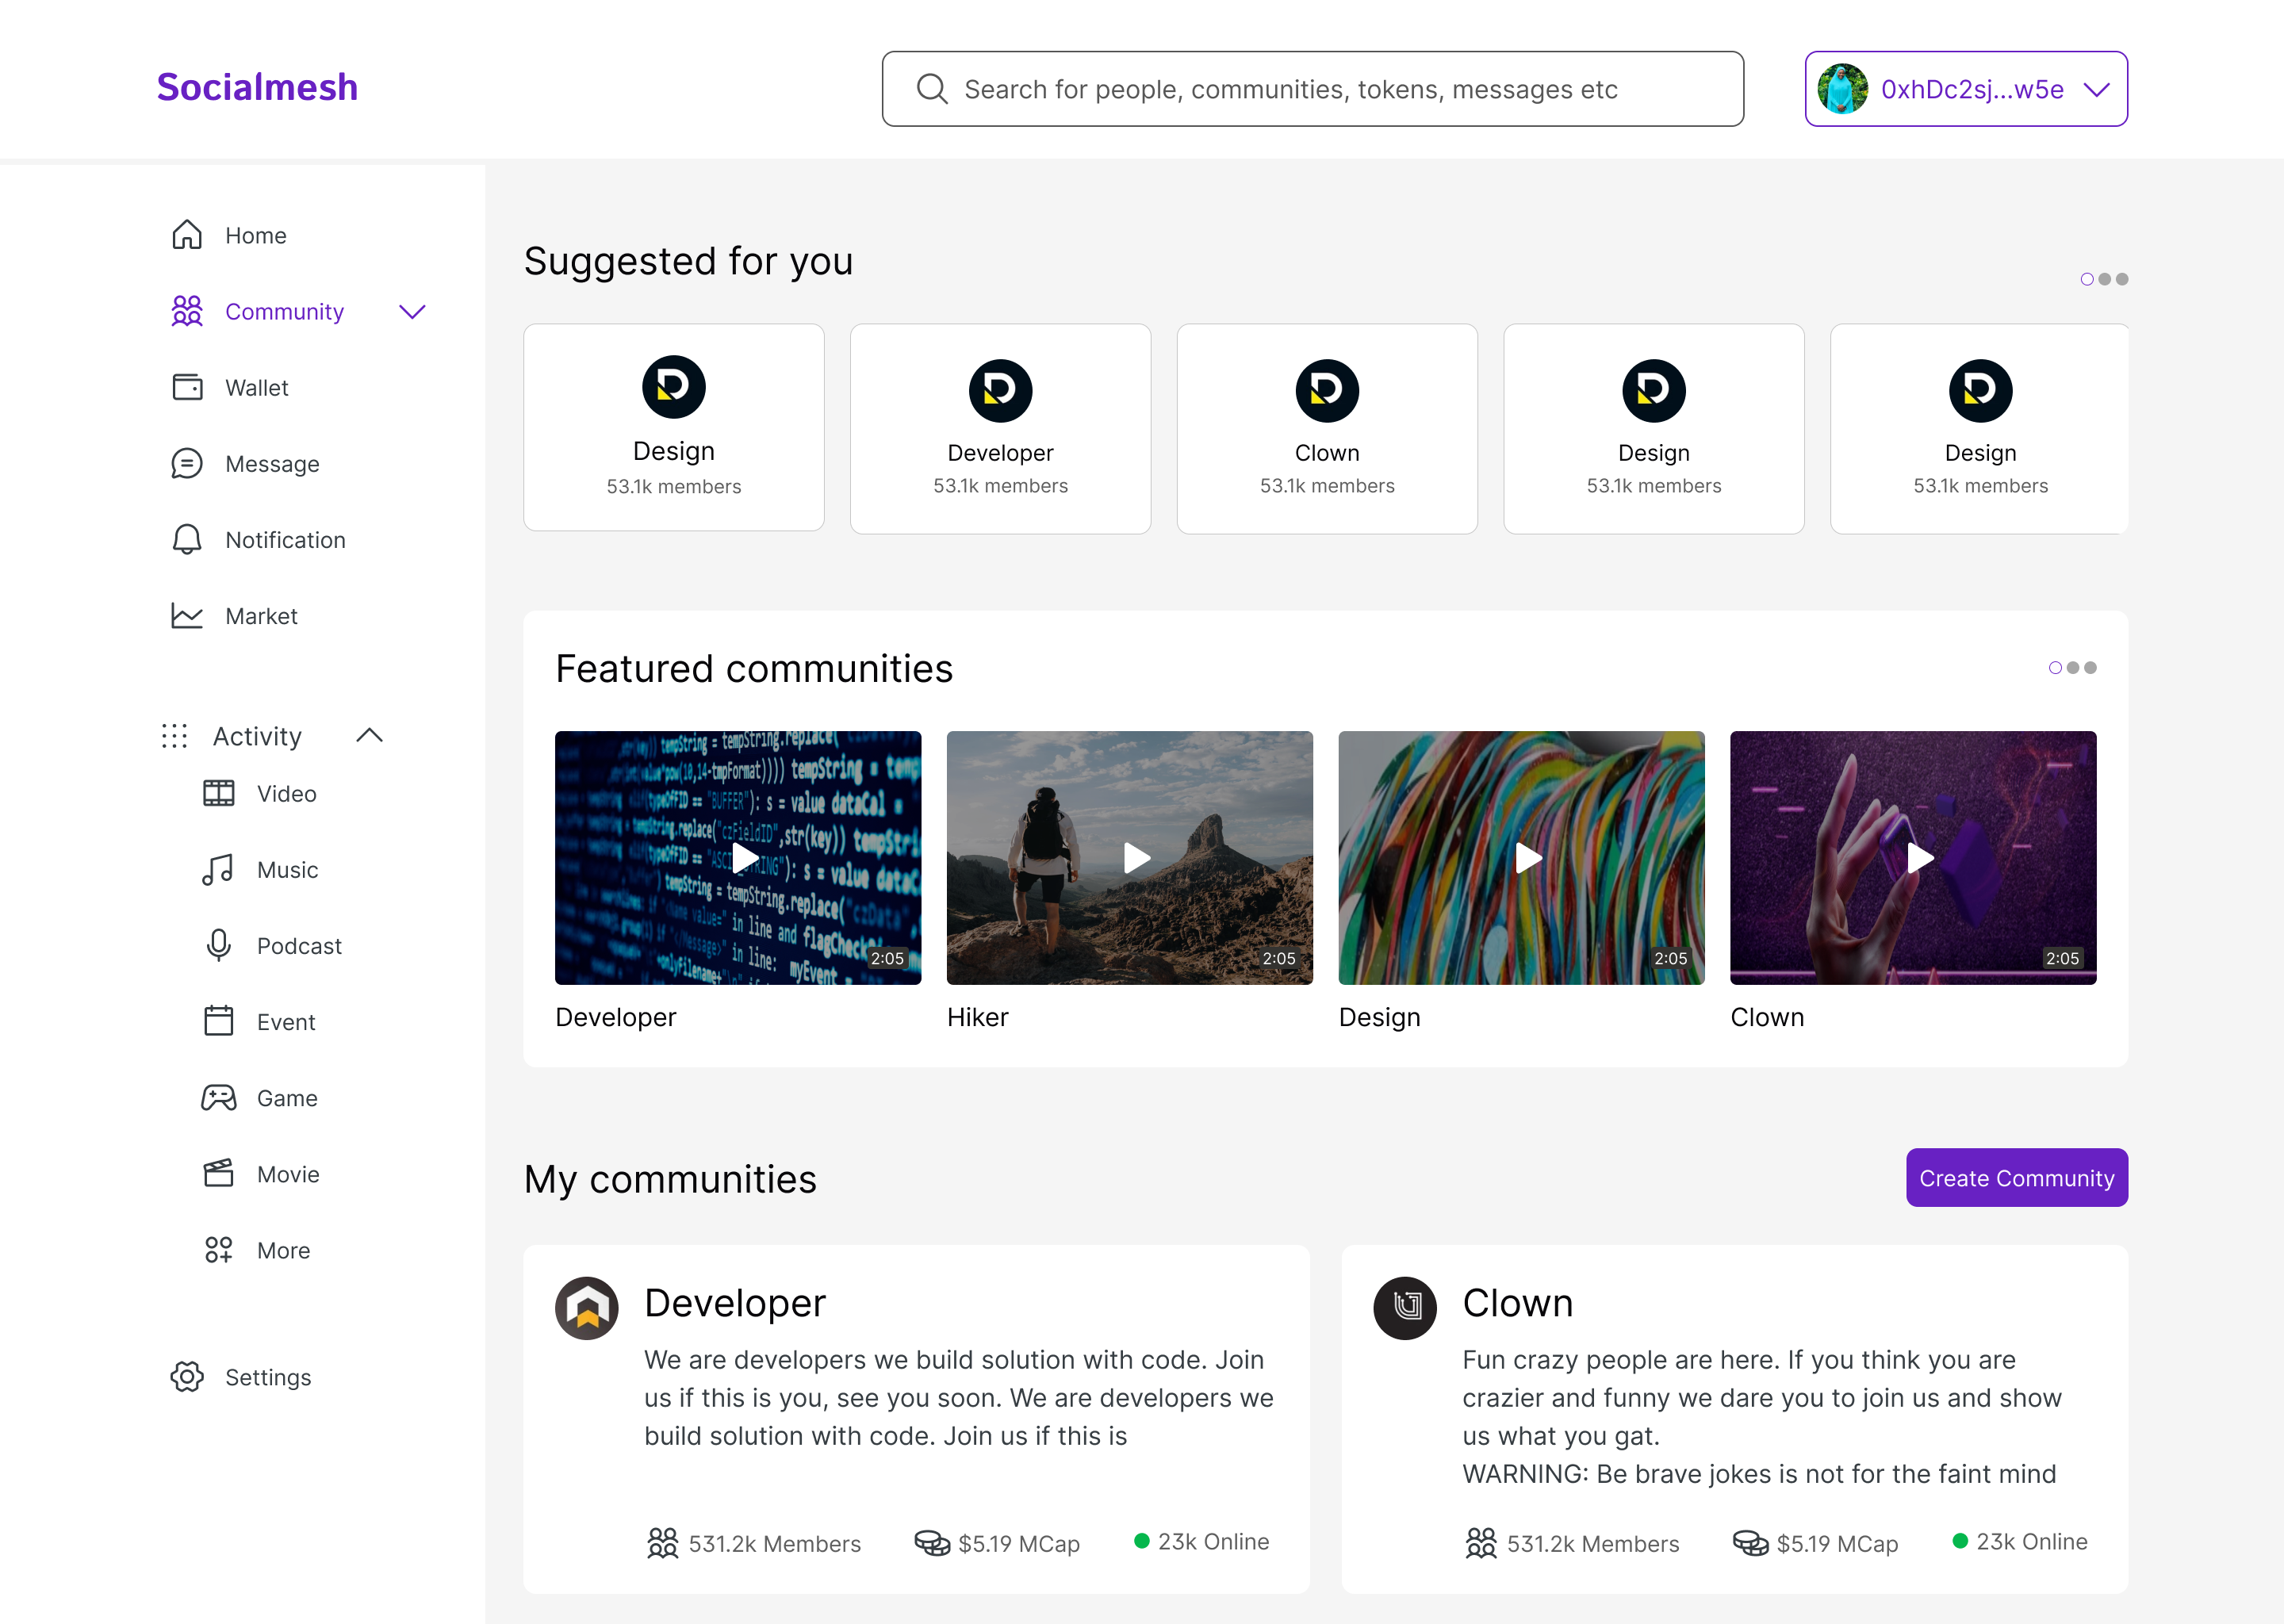Select first pagination dot in Featured communities
This screenshot has width=2284, height=1624.
(x=2055, y=668)
